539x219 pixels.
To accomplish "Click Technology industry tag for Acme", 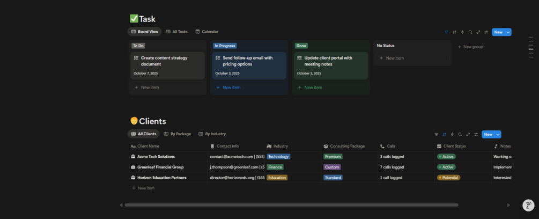I will [278, 156].
